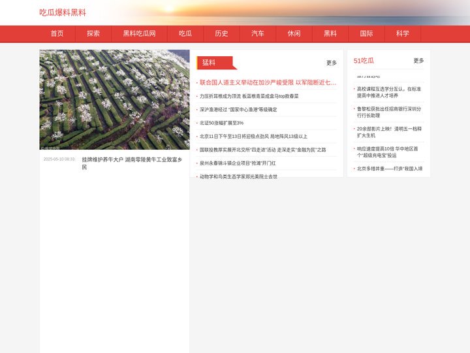Open the 汽车 section

tap(258, 33)
